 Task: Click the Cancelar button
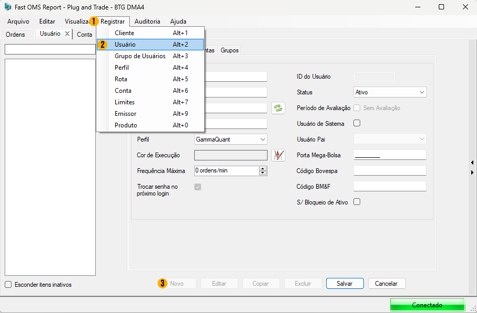[386, 284]
